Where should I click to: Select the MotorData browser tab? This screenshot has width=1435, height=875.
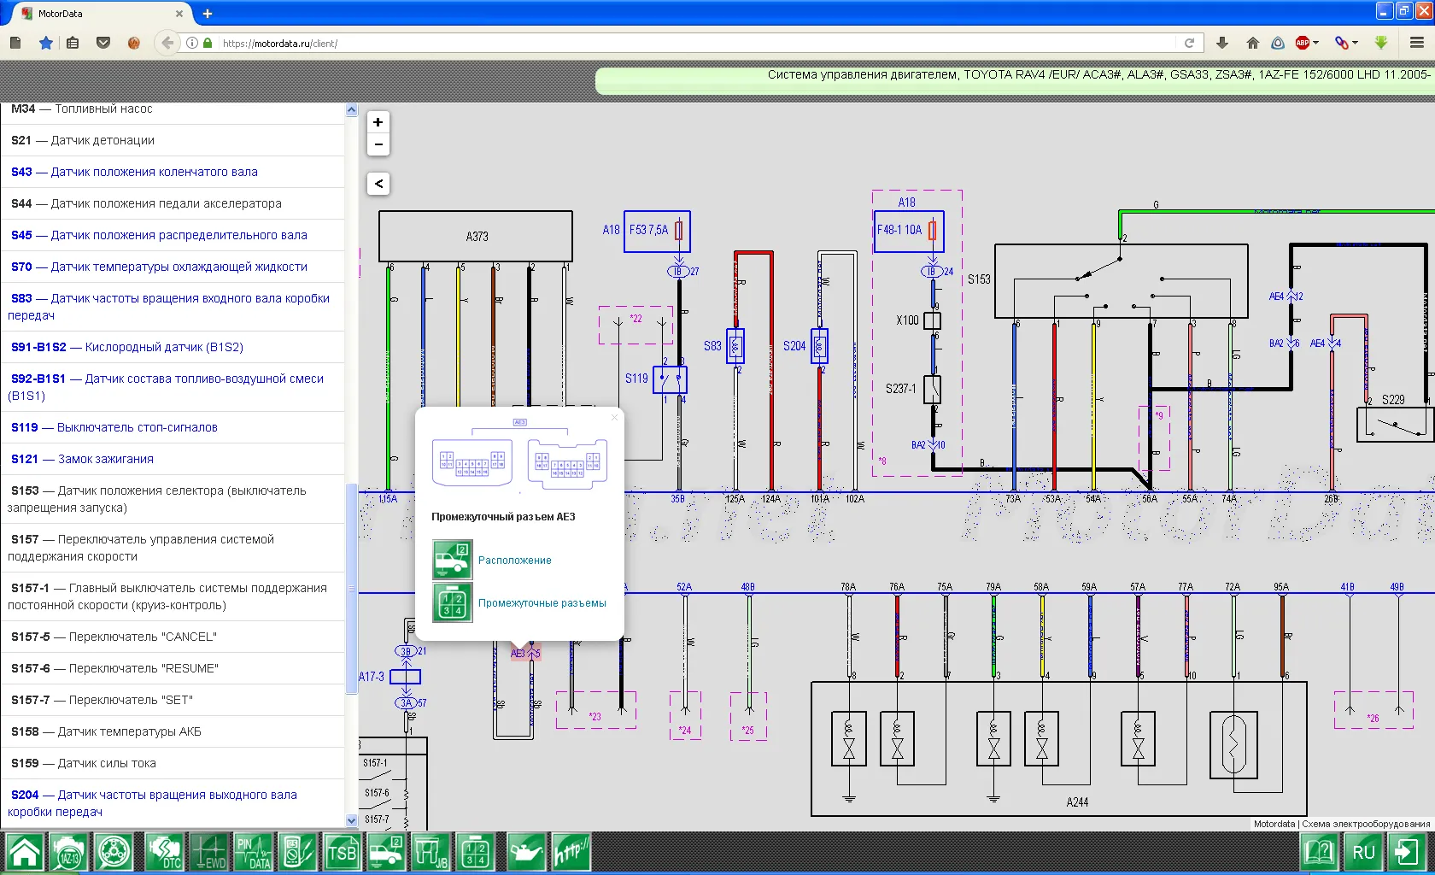click(102, 14)
